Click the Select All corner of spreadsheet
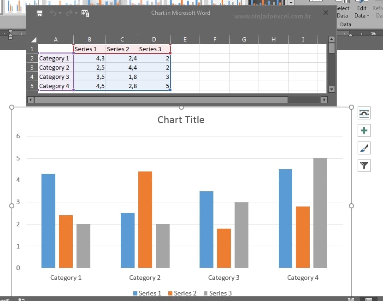Image resolution: width=383 pixels, height=301 pixels. click(x=34, y=40)
